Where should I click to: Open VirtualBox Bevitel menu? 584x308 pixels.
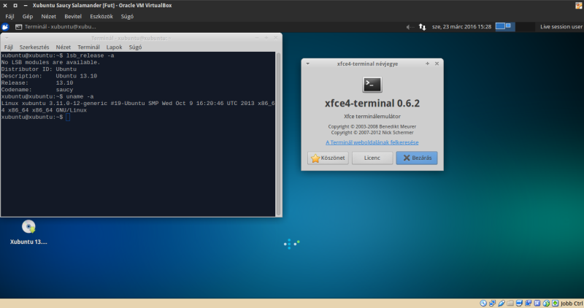coord(73,16)
